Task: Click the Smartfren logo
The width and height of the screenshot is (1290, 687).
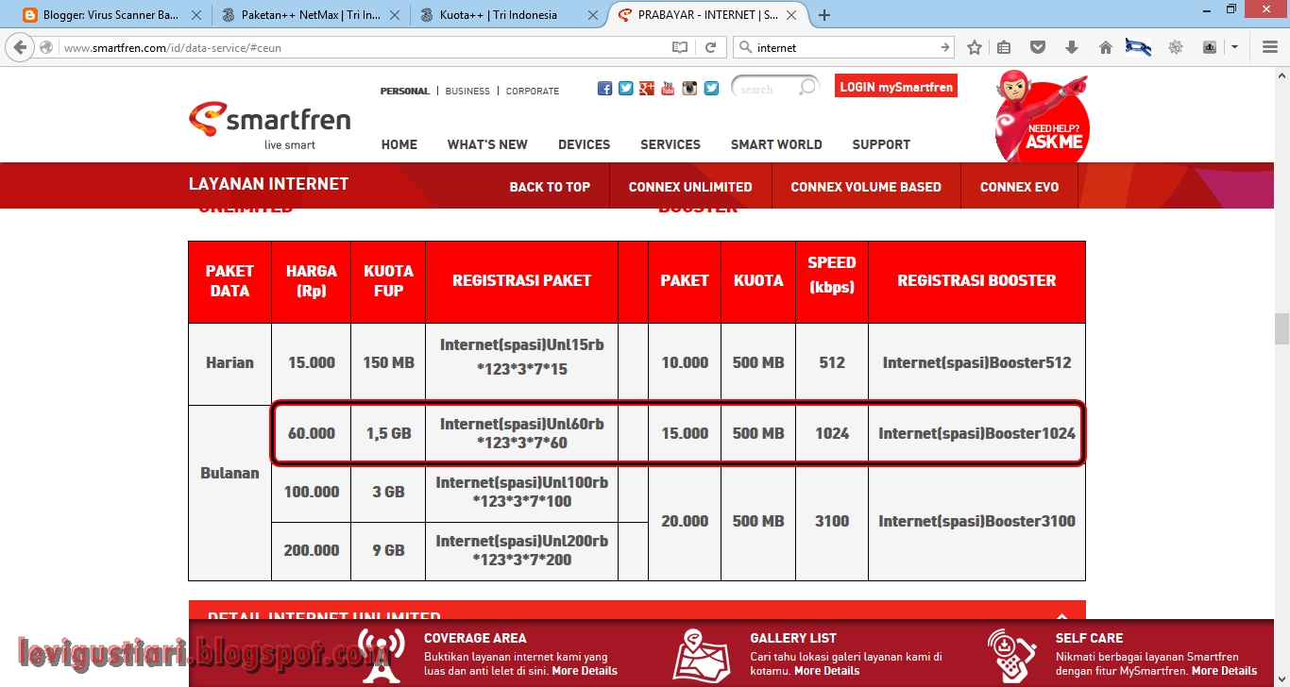Action: point(269,126)
